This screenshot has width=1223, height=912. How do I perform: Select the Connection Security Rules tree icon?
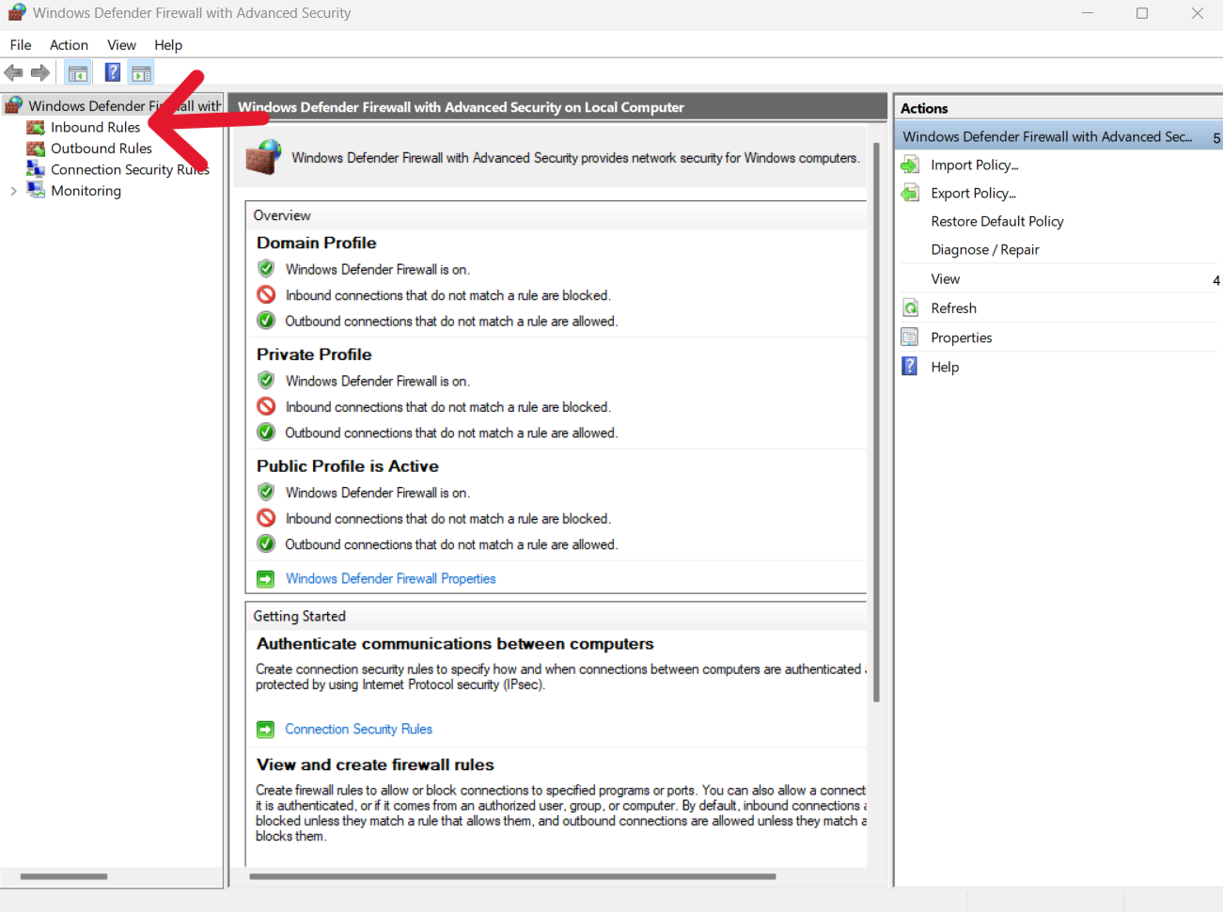[36, 169]
